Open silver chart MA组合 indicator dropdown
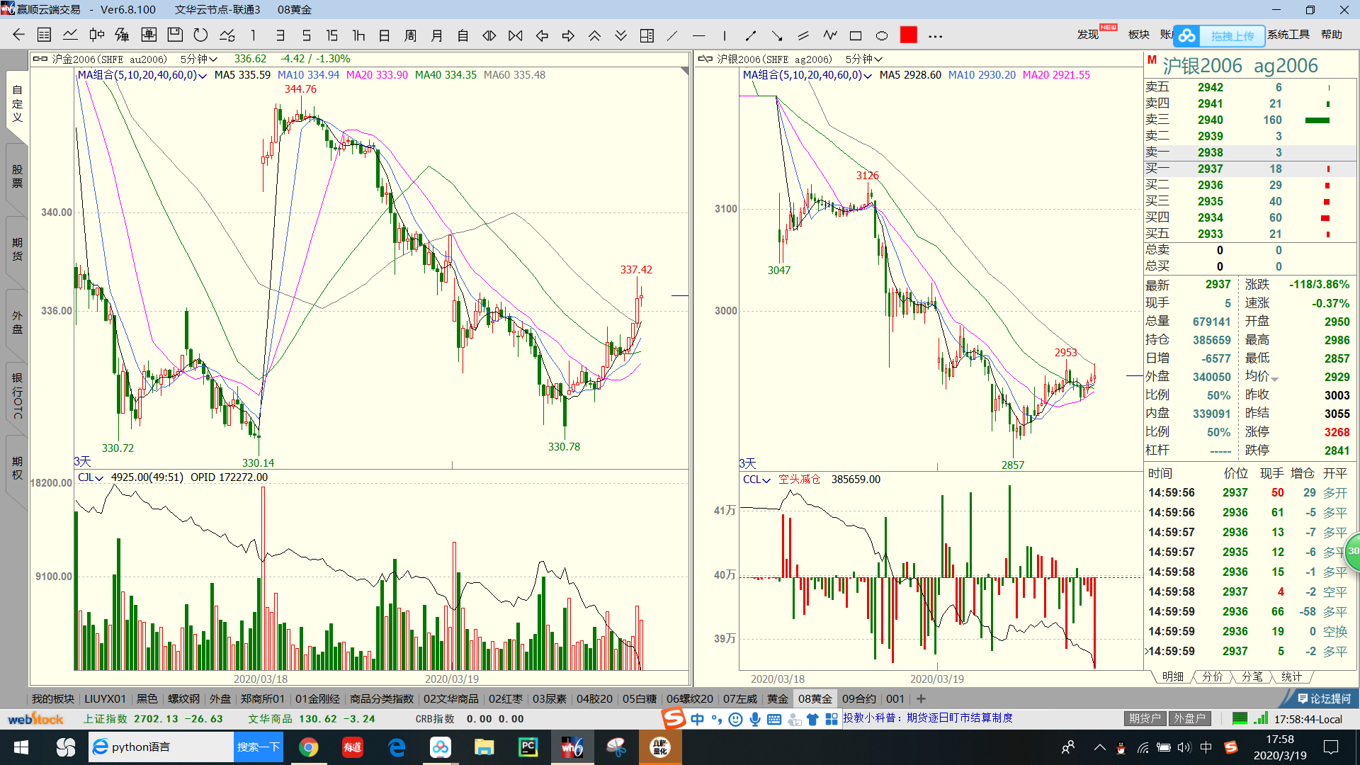Viewport: 1360px width, 765px height. click(807, 75)
